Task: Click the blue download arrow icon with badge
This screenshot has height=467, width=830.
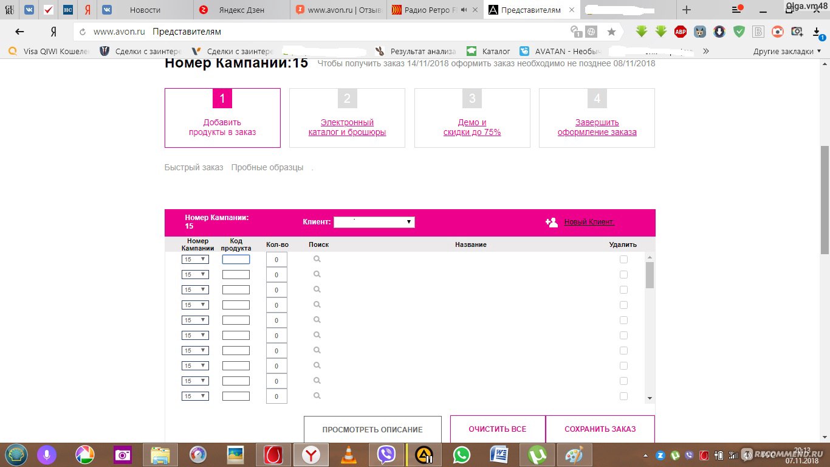Action: click(816, 32)
